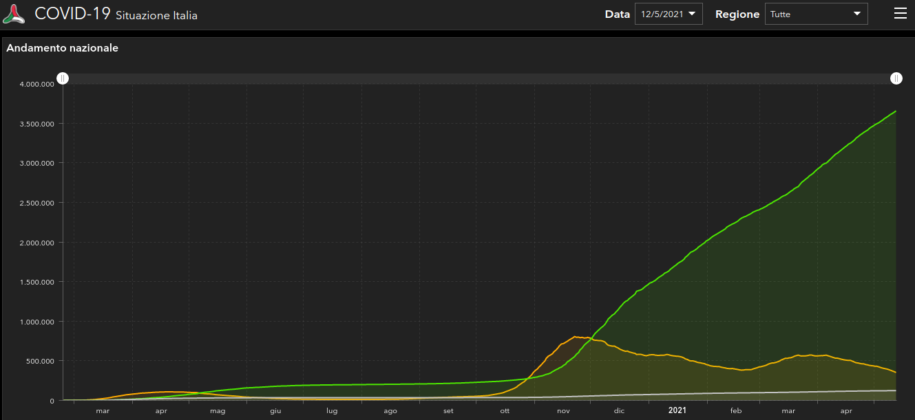
Task: Expand the Regione dropdown set to Tutte
Action: pos(816,14)
